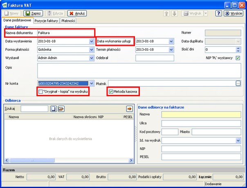Screen dimensions: 247x188
Task: Open the Forma płatności dropdown
Action: tap(91, 50)
